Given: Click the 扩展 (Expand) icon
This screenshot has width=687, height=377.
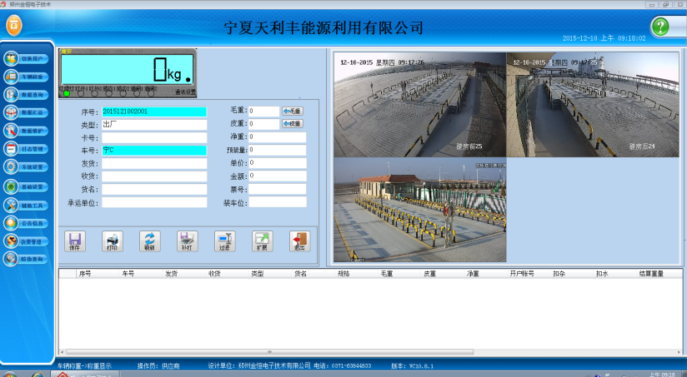Looking at the screenshot, I should (x=261, y=241).
